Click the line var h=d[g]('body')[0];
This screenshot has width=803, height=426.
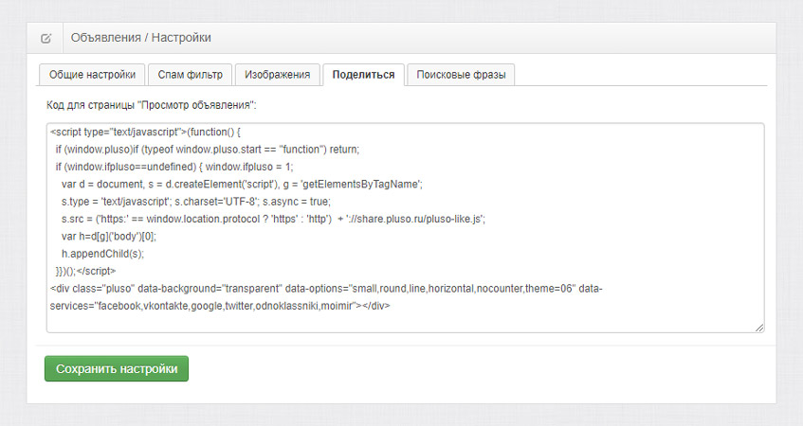pyautogui.click(x=109, y=237)
